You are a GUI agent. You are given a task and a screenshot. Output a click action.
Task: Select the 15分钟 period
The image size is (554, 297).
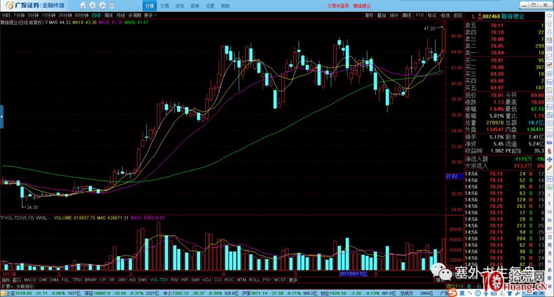[x=48, y=15]
